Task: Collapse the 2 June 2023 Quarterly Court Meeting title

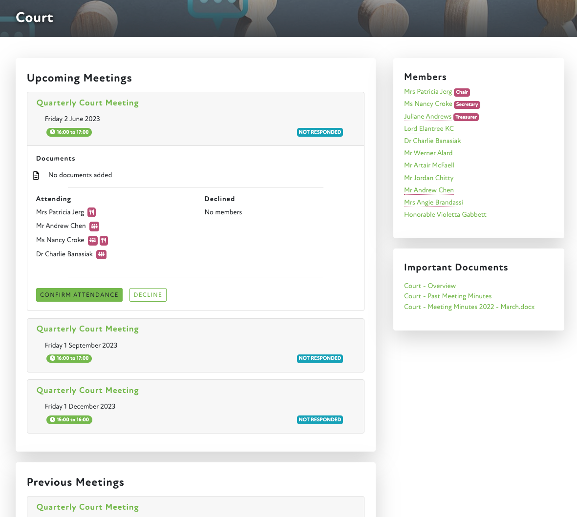Action: click(87, 103)
